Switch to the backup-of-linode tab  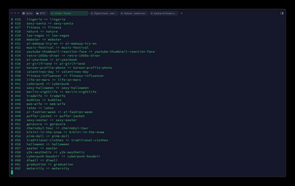pos(164,13)
